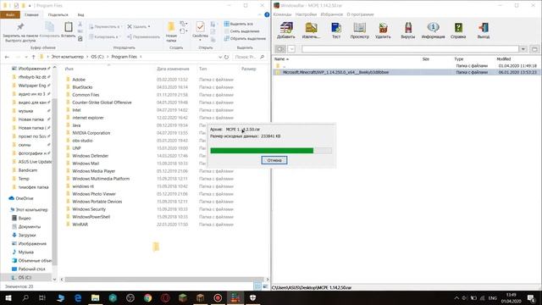Click the Добавить (Add) icon in WinRAR

[286, 28]
